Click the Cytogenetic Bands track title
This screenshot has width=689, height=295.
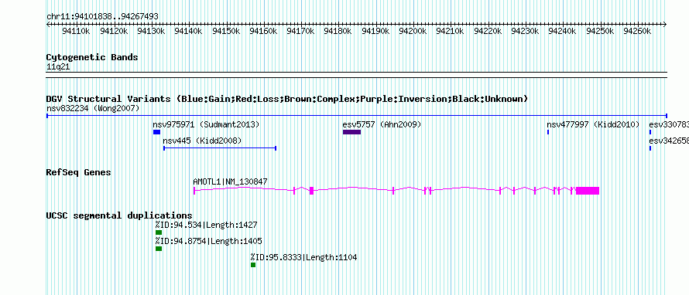[92, 57]
